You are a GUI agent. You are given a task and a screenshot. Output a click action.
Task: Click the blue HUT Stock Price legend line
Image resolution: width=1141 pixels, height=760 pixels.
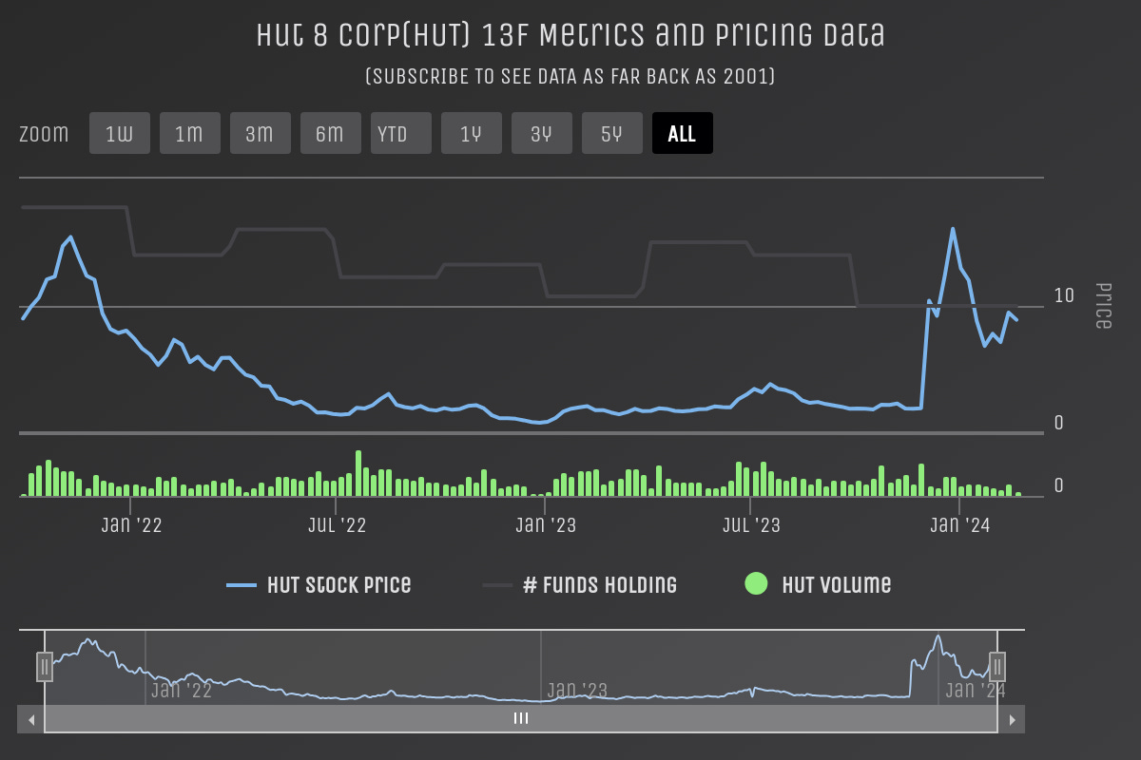coord(242,585)
